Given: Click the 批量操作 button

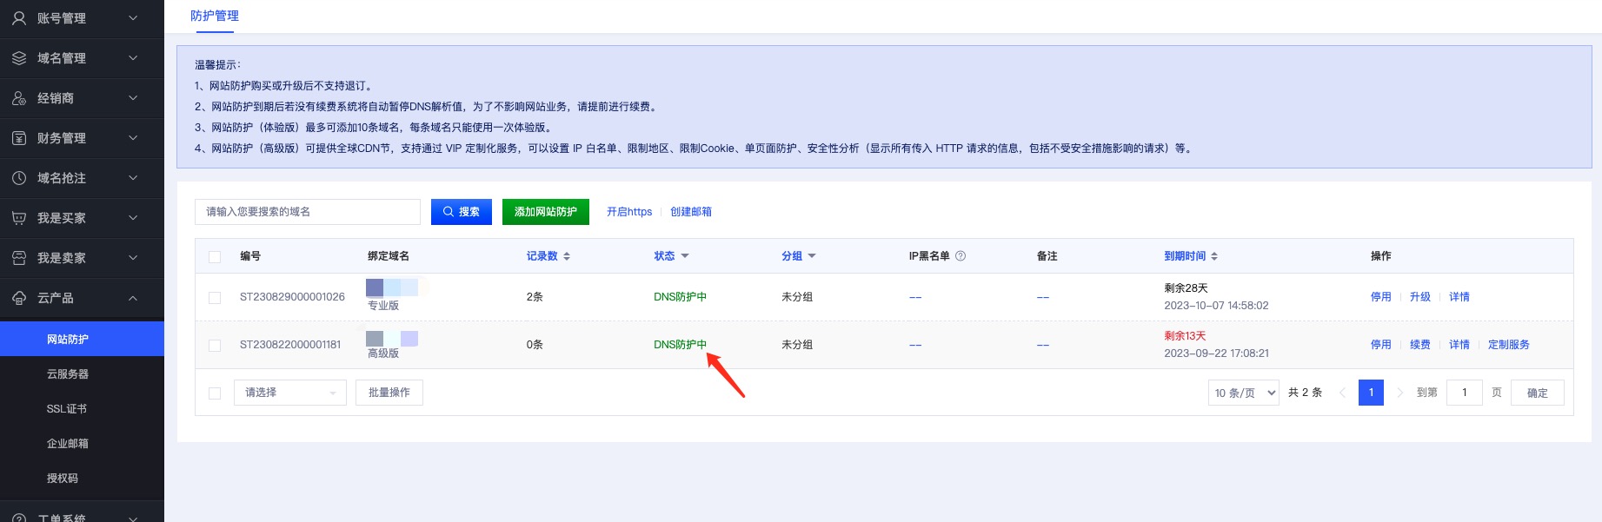Looking at the screenshot, I should [x=389, y=393].
